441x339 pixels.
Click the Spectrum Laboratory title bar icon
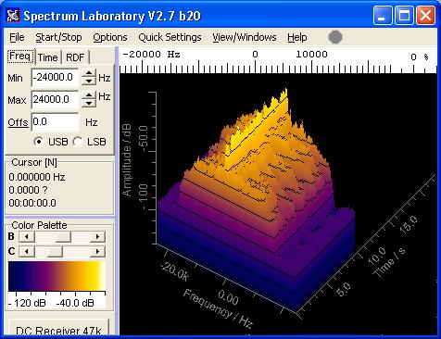13,16
